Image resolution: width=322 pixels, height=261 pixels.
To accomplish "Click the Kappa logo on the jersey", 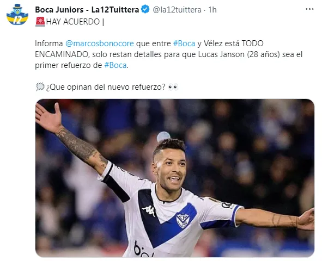I will click(x=149, y=211).
